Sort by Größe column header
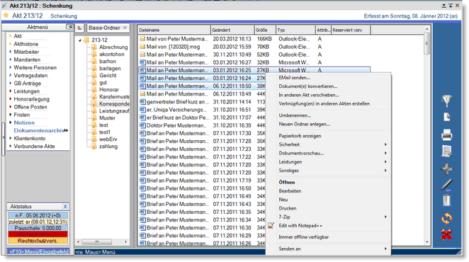The width and height of the screenshot is (469, 262). (265, 30)
